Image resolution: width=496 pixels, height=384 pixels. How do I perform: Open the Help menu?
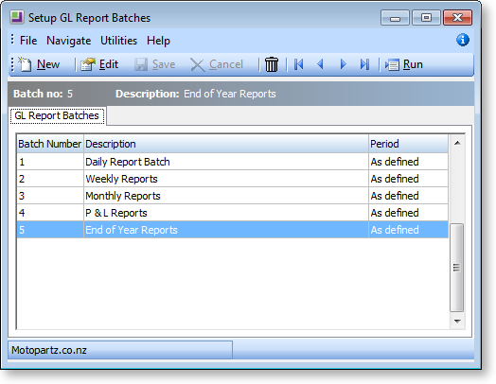pyautogui.click(x=158, y=41)
